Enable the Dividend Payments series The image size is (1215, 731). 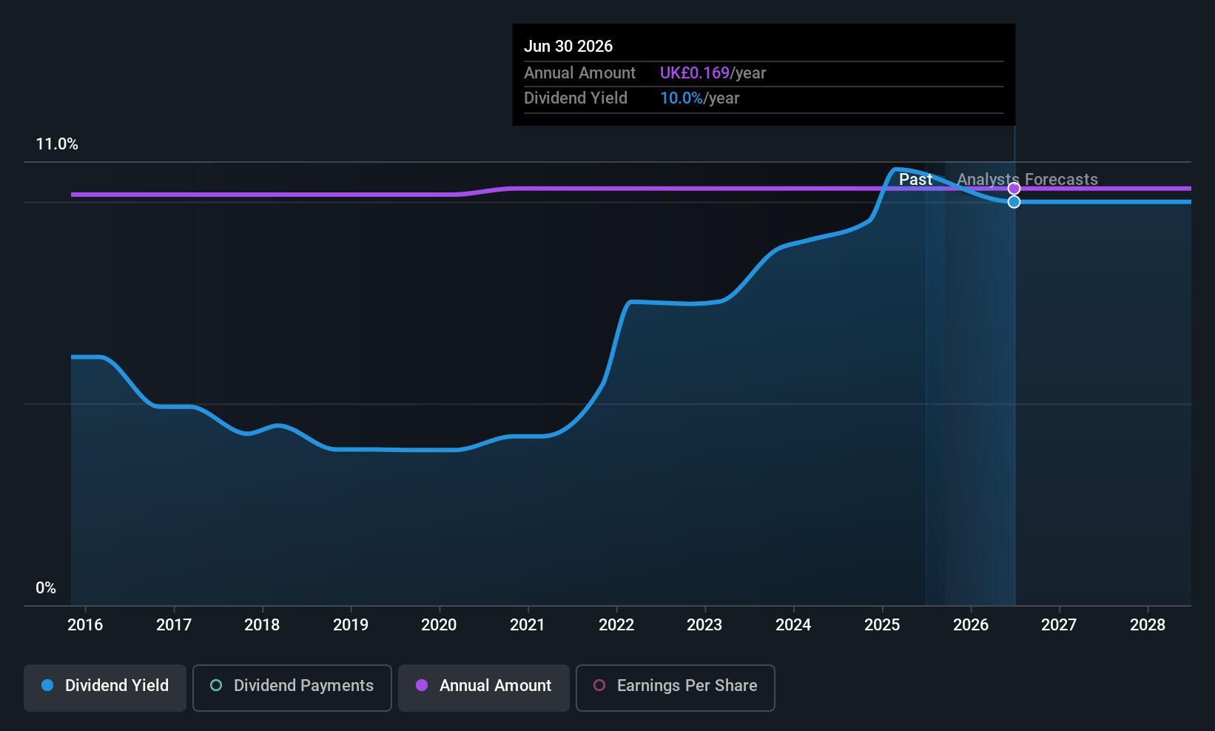pos(292,688)
